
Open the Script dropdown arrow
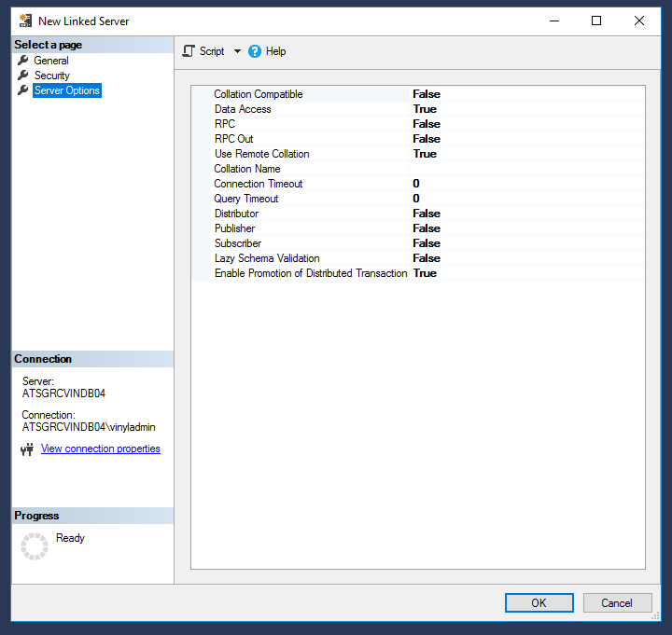[x=237, y=51]
